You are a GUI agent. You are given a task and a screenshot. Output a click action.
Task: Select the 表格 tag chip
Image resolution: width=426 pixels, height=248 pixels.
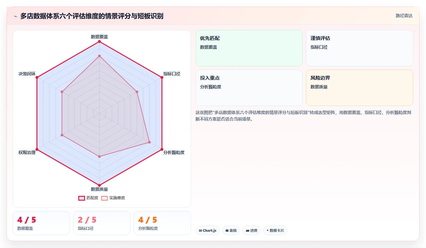point(231,230)
